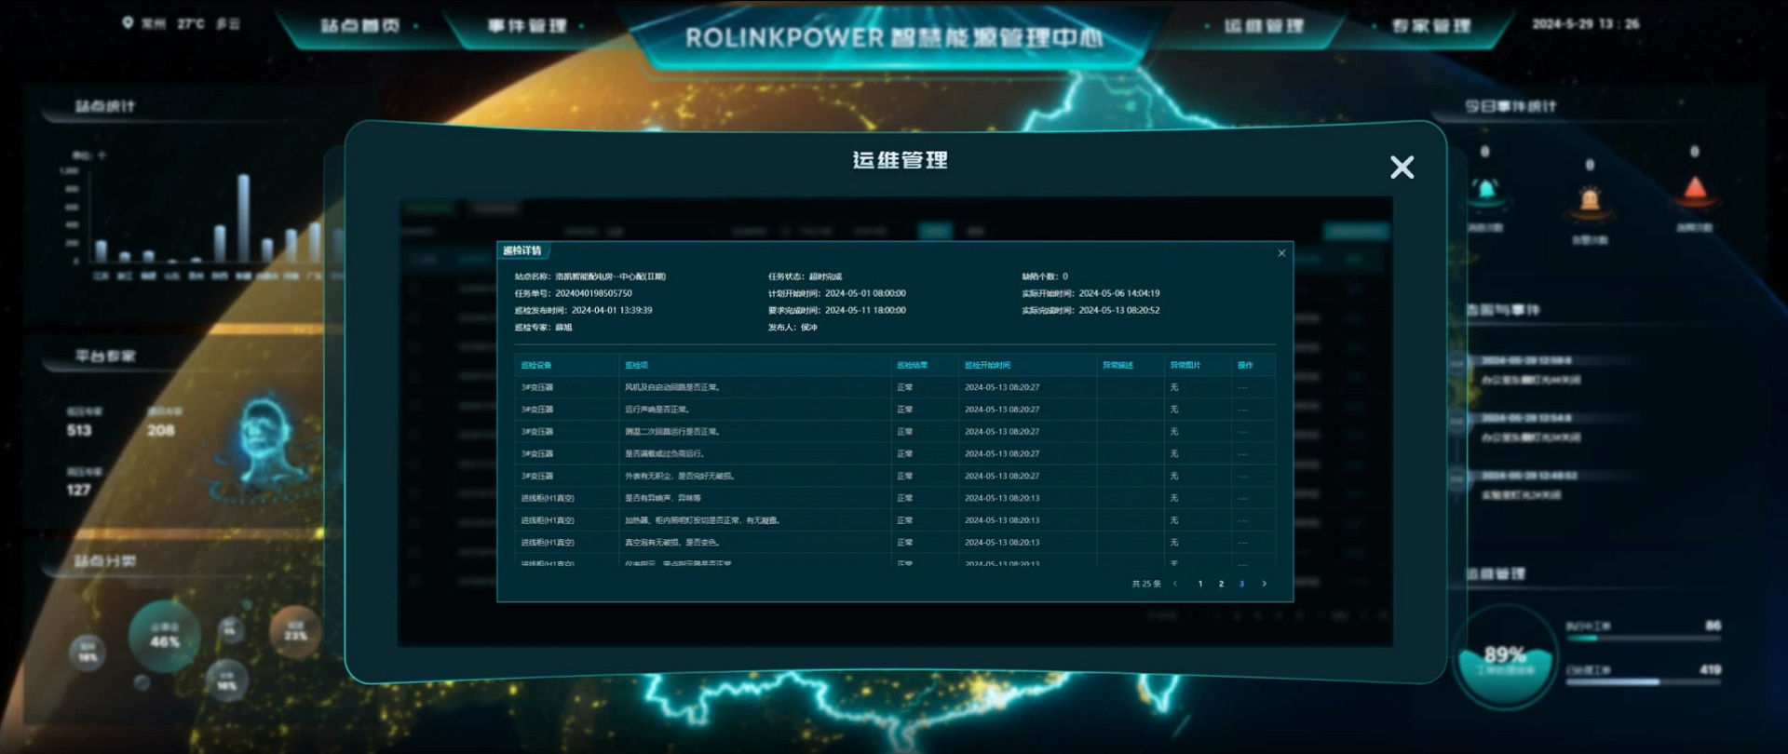Image resolution: width=1788 pixels, height=754 pixels.
Task: Click the holographic expert head icon
Action: point(264,438)
